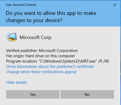The image size is (121, 105).
Task: Click the C:\Windows\System32\MRT.exe path
Action: 68,61
